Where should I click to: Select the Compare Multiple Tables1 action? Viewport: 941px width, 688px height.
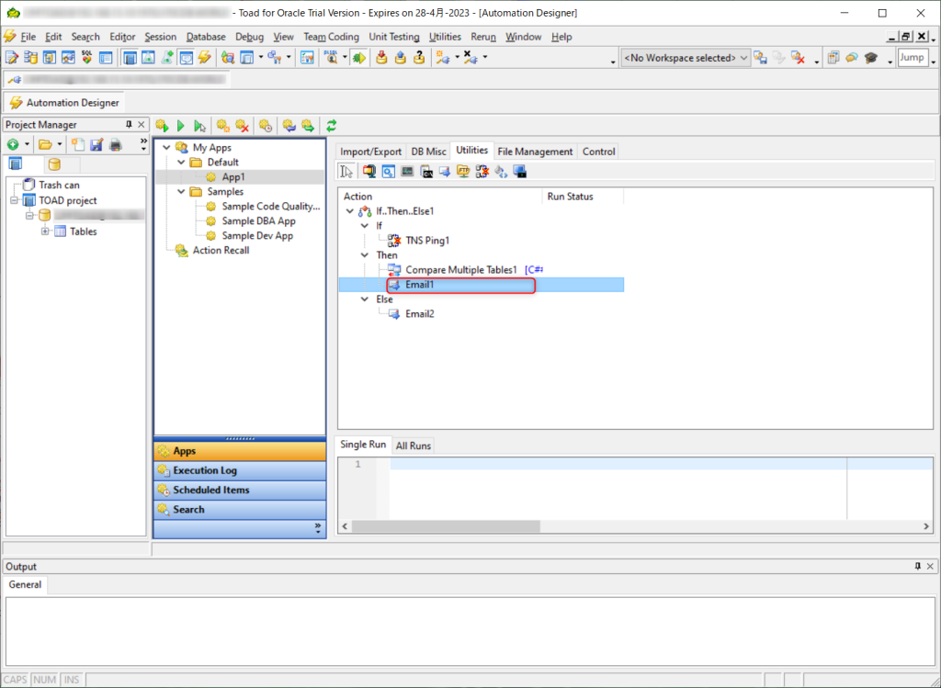(461, 270)
